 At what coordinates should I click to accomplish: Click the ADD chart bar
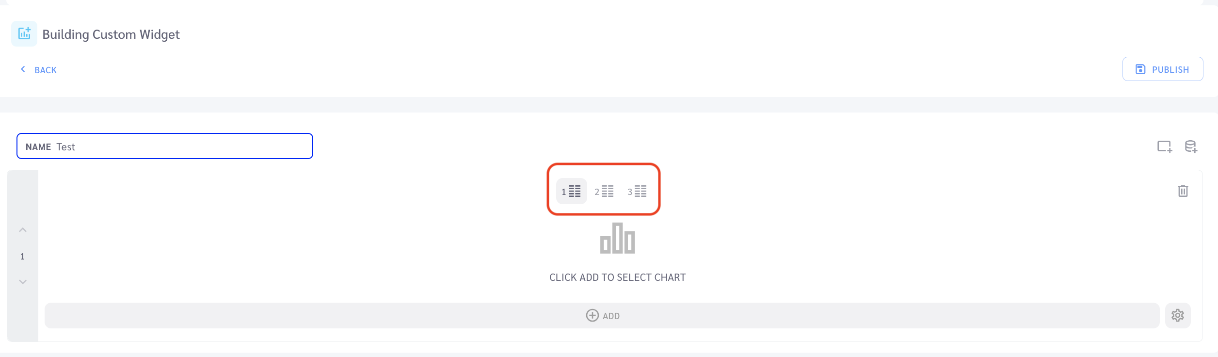pos(602,316)
